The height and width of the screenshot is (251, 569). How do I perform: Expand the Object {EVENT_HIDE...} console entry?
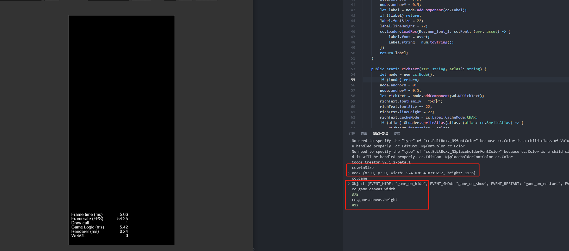349,184
